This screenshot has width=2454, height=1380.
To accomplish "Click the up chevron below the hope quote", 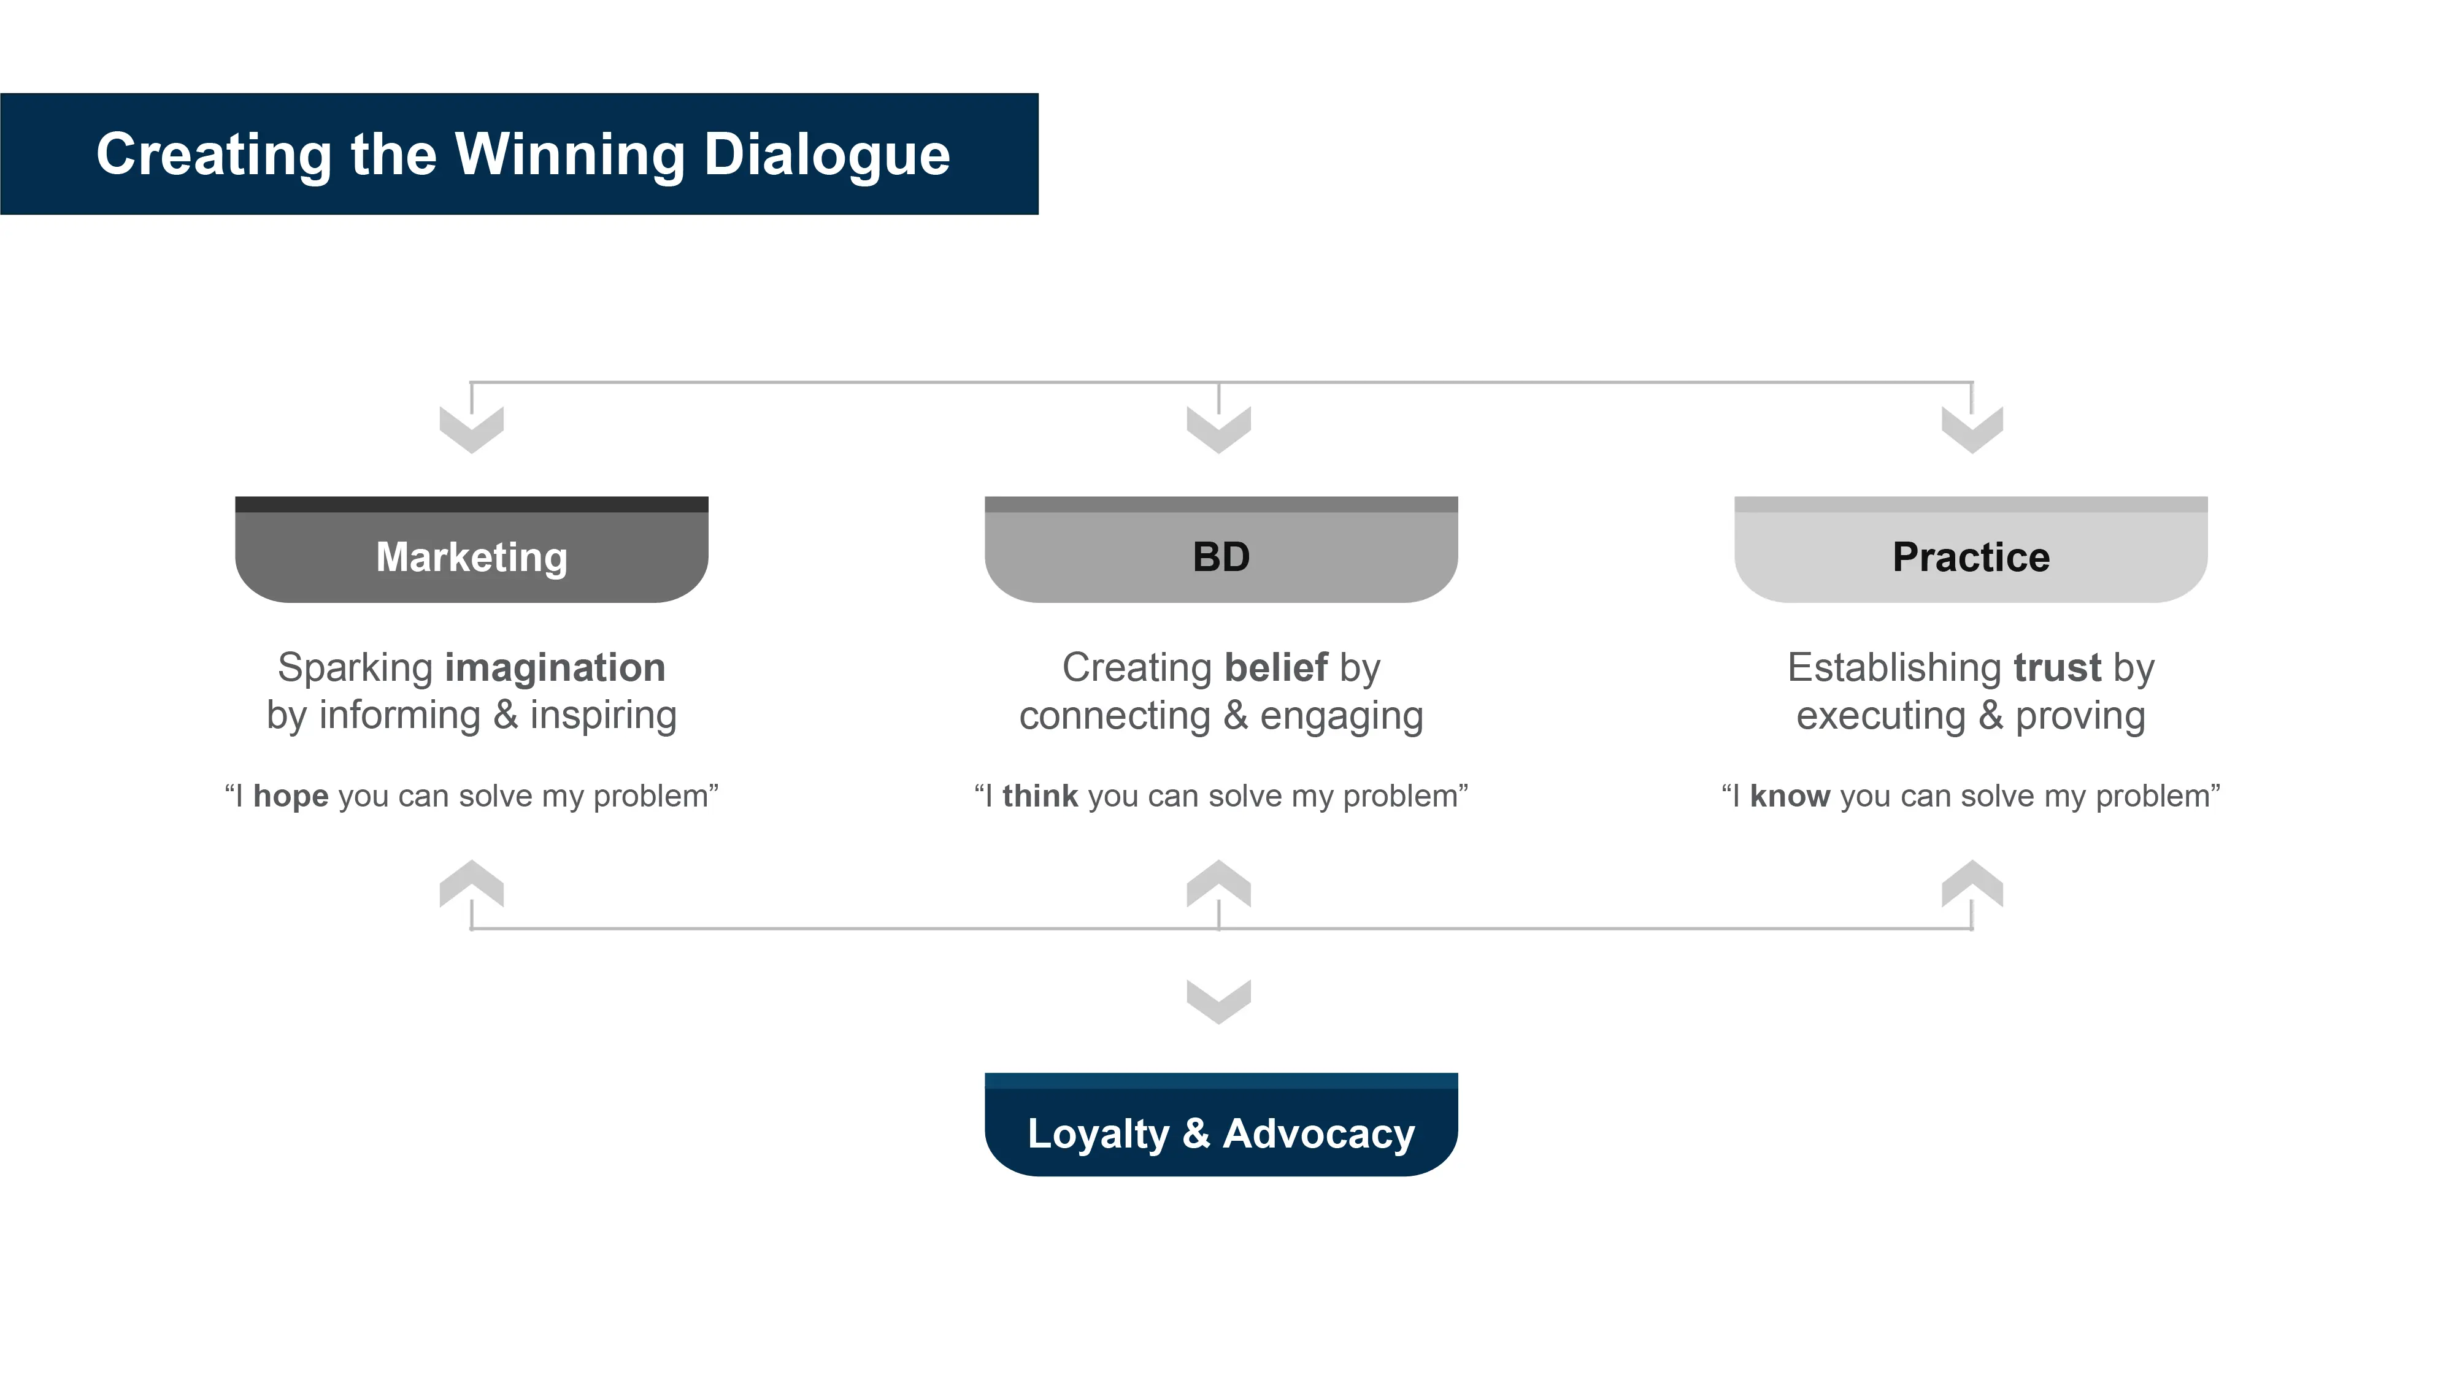I will pos(472,883).
